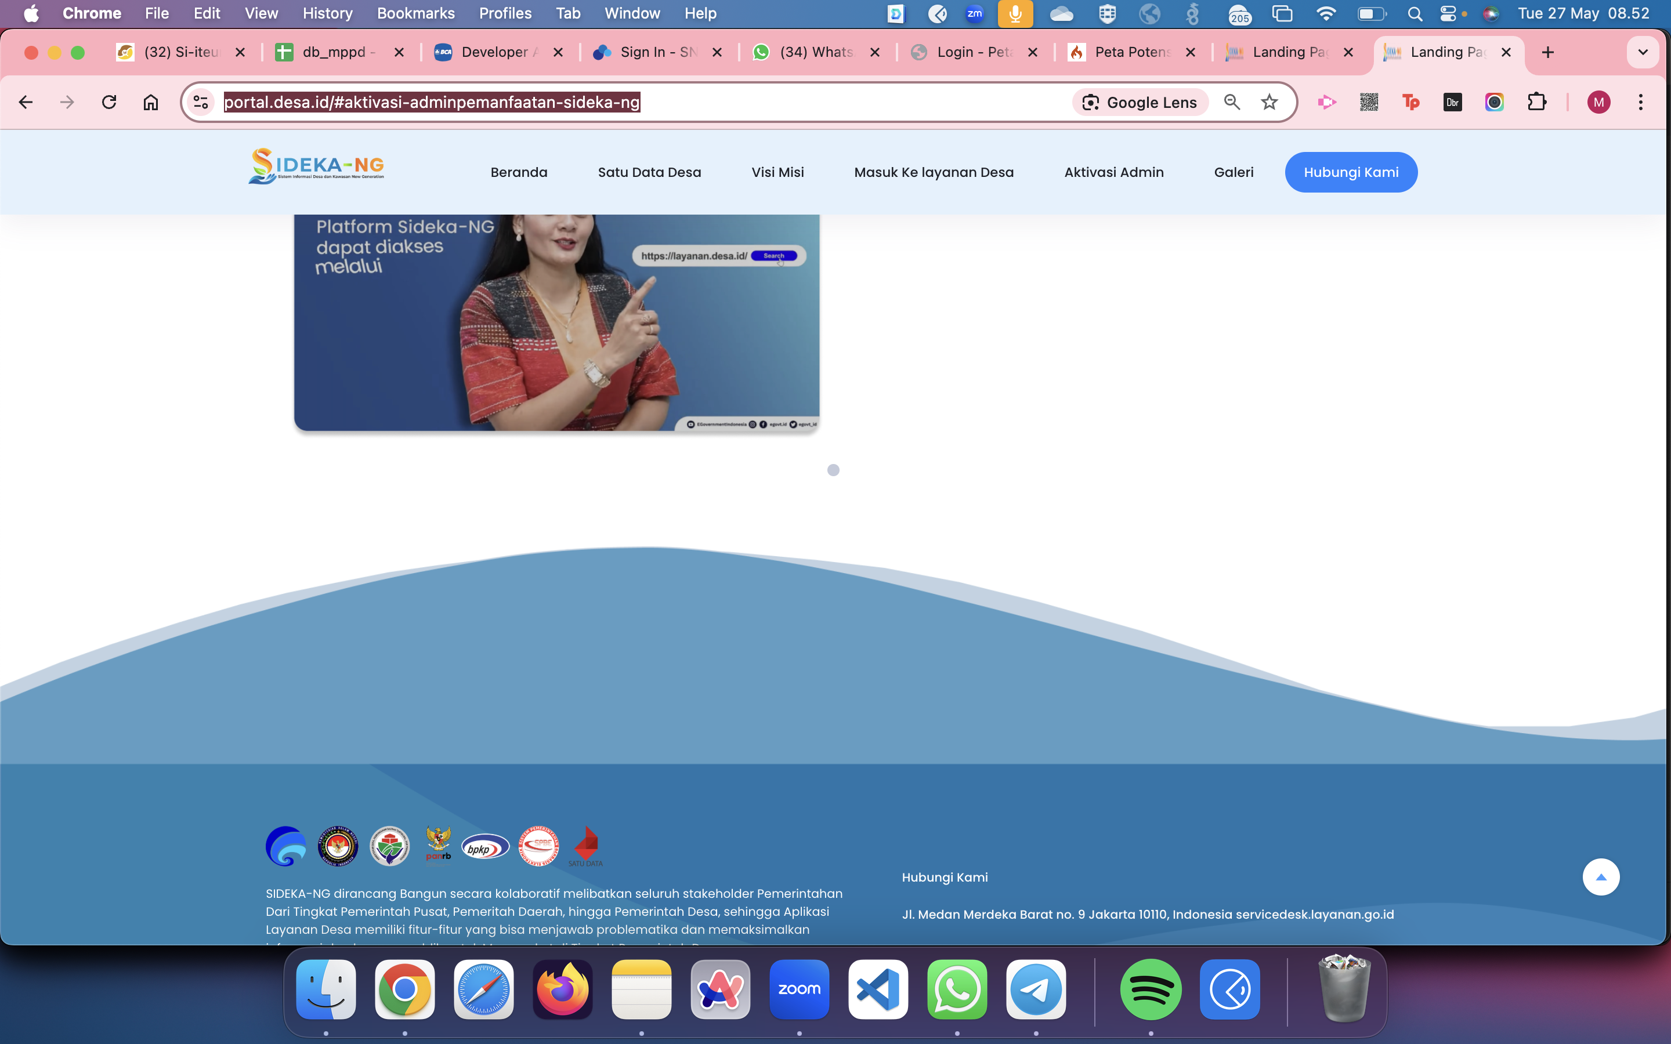This screenshot has width=1671, height=1044.
Task: Open Control Center in menu bar
Action: click(x=1449, y=13)
